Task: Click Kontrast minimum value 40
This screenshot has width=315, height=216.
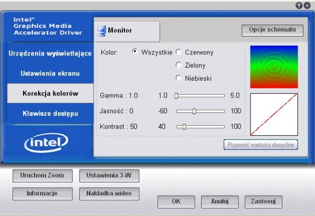Action: [162, 126]
